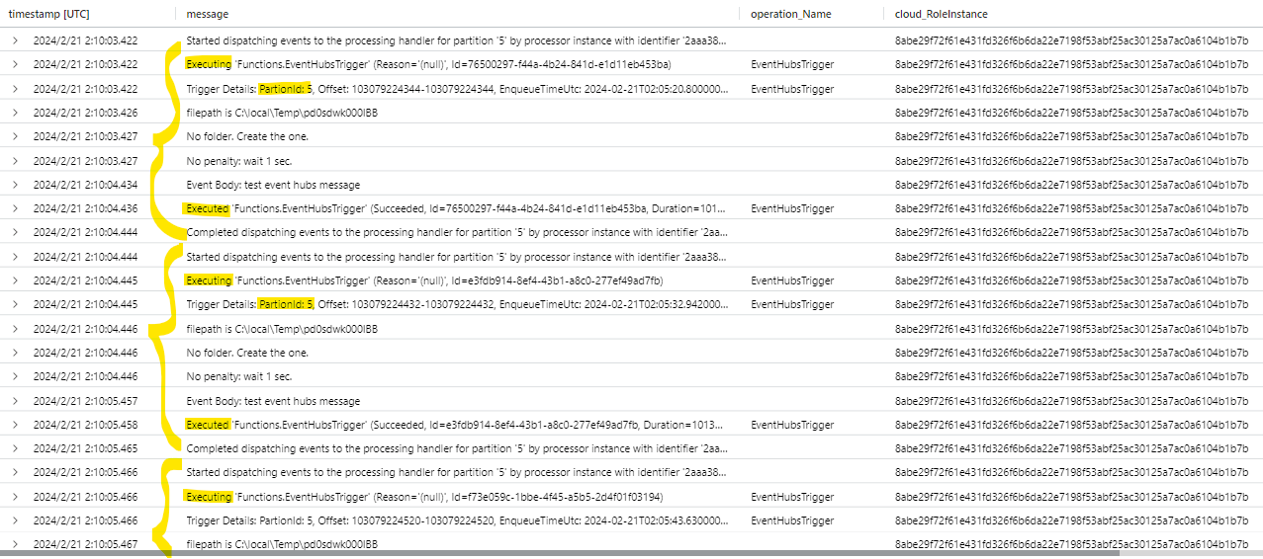Viewport: 1263px width, 559px height.
Task: Expand the last filepath row at 2:10:05.467
Action: click(x=15, y=544)
